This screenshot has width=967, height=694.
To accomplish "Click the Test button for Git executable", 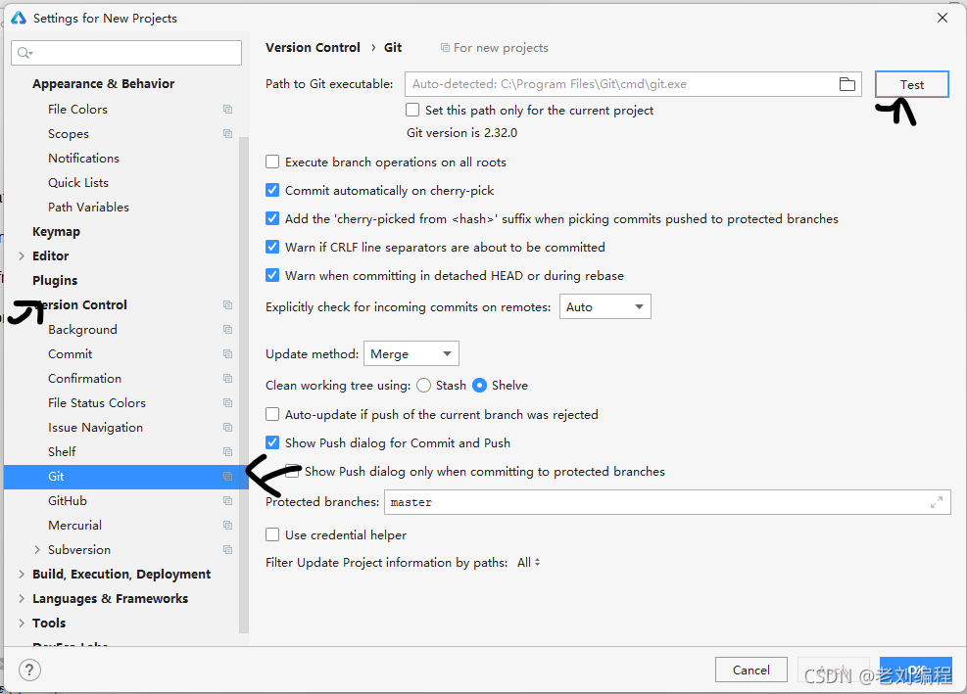I will tap(911, 84).
